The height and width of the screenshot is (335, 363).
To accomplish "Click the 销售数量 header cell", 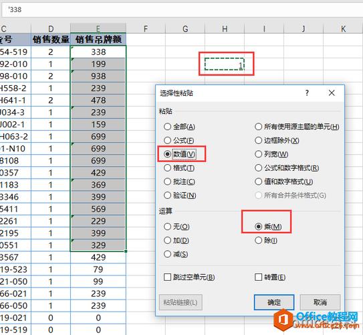I will [51, 40].
